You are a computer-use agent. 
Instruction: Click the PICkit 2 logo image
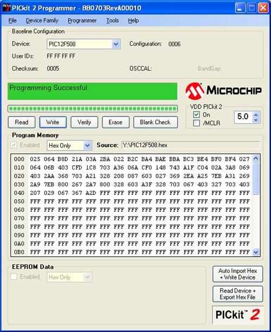click(x=237, y=315)
